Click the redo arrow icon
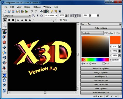The height and width of the screenshot is (99, 123). click(x=36, y=11)
